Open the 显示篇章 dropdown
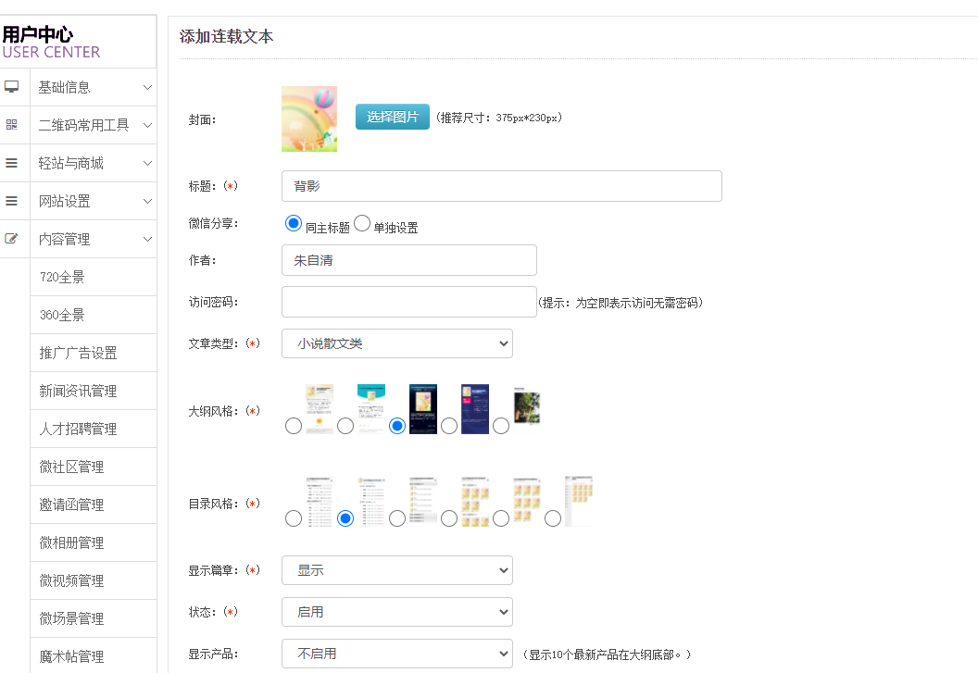Viewport: 978px width, 673px height. click(x=396, y=570)
